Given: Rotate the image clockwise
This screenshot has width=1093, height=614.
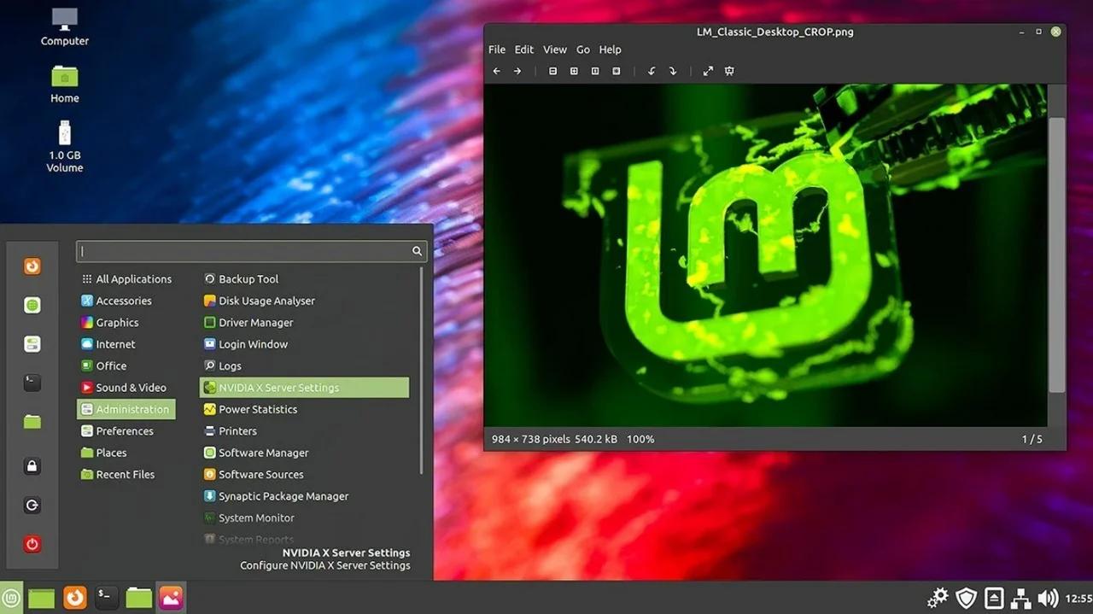Looking at the screenshot, I should 673,71.
